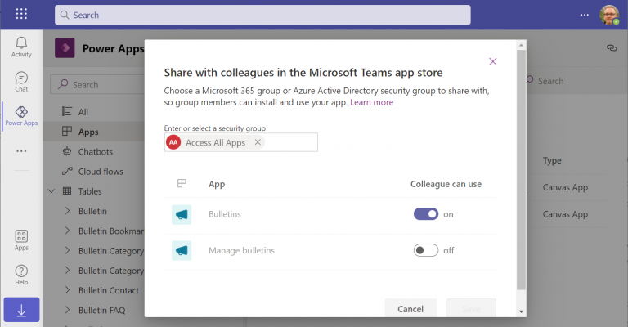Viewport: 628px width, 327px height.
Task: Click the Apps icon in sidebar
Action: coord(21,240)
